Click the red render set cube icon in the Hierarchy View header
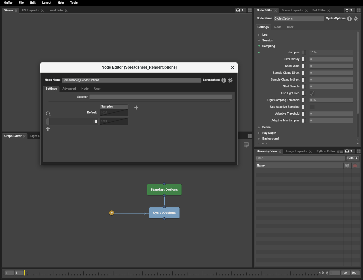The width and height of the screenshot is (363, 280). 355,165
